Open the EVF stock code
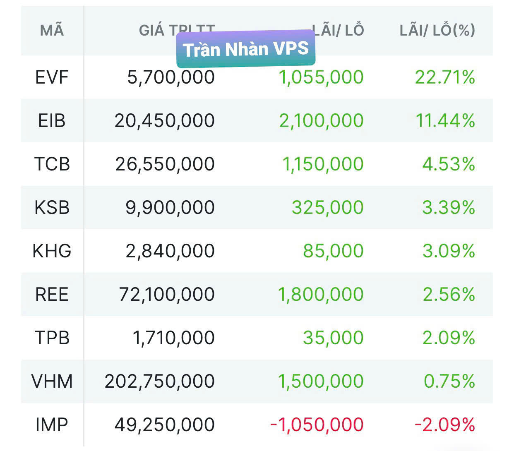Screen dimensions: 514x451 52,77
